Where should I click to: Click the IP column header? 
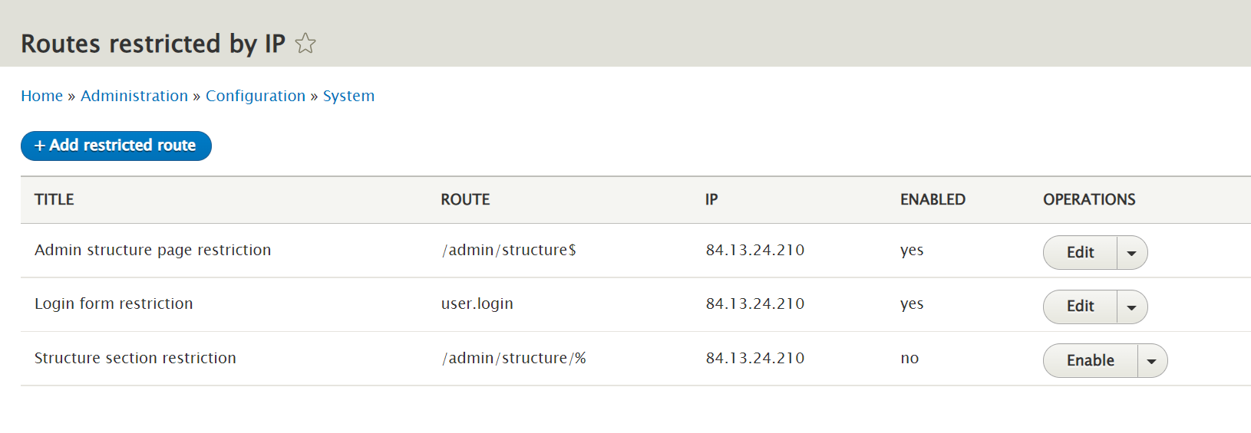(711, 199)
